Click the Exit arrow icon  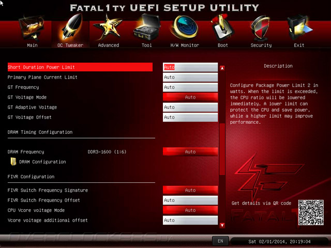(299, 27)
